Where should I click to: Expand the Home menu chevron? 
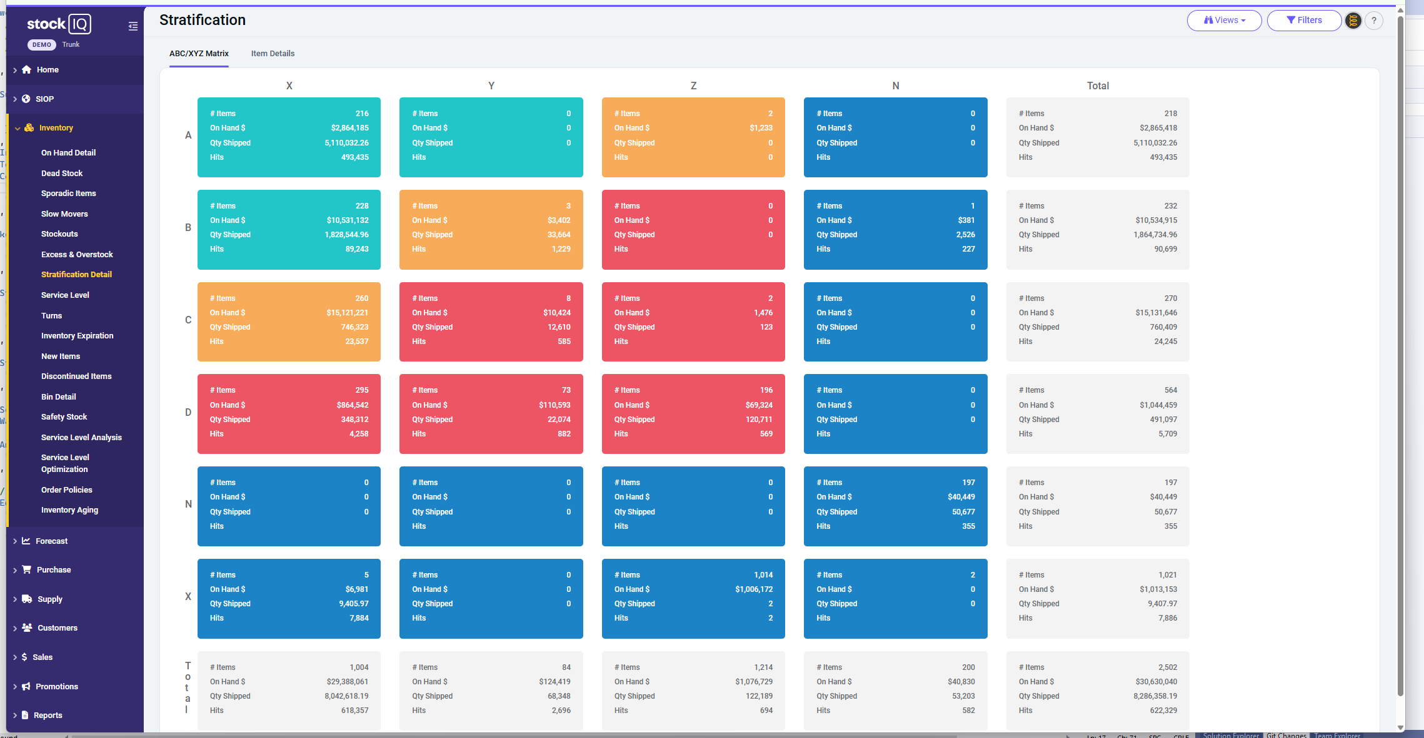pos(15,70)
